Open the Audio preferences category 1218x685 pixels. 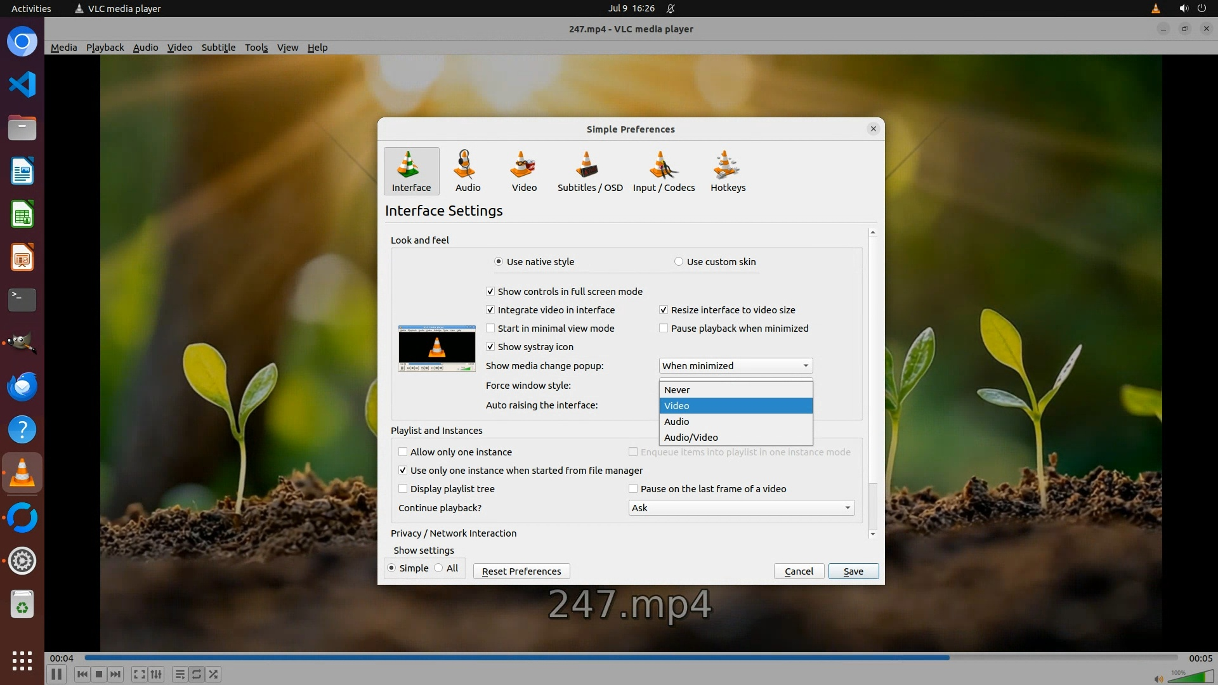tap(468, 171)
